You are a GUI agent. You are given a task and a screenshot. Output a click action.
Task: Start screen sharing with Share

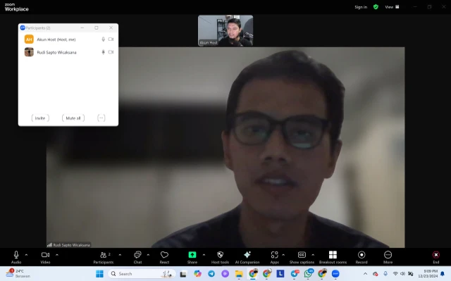pos(192,257)
